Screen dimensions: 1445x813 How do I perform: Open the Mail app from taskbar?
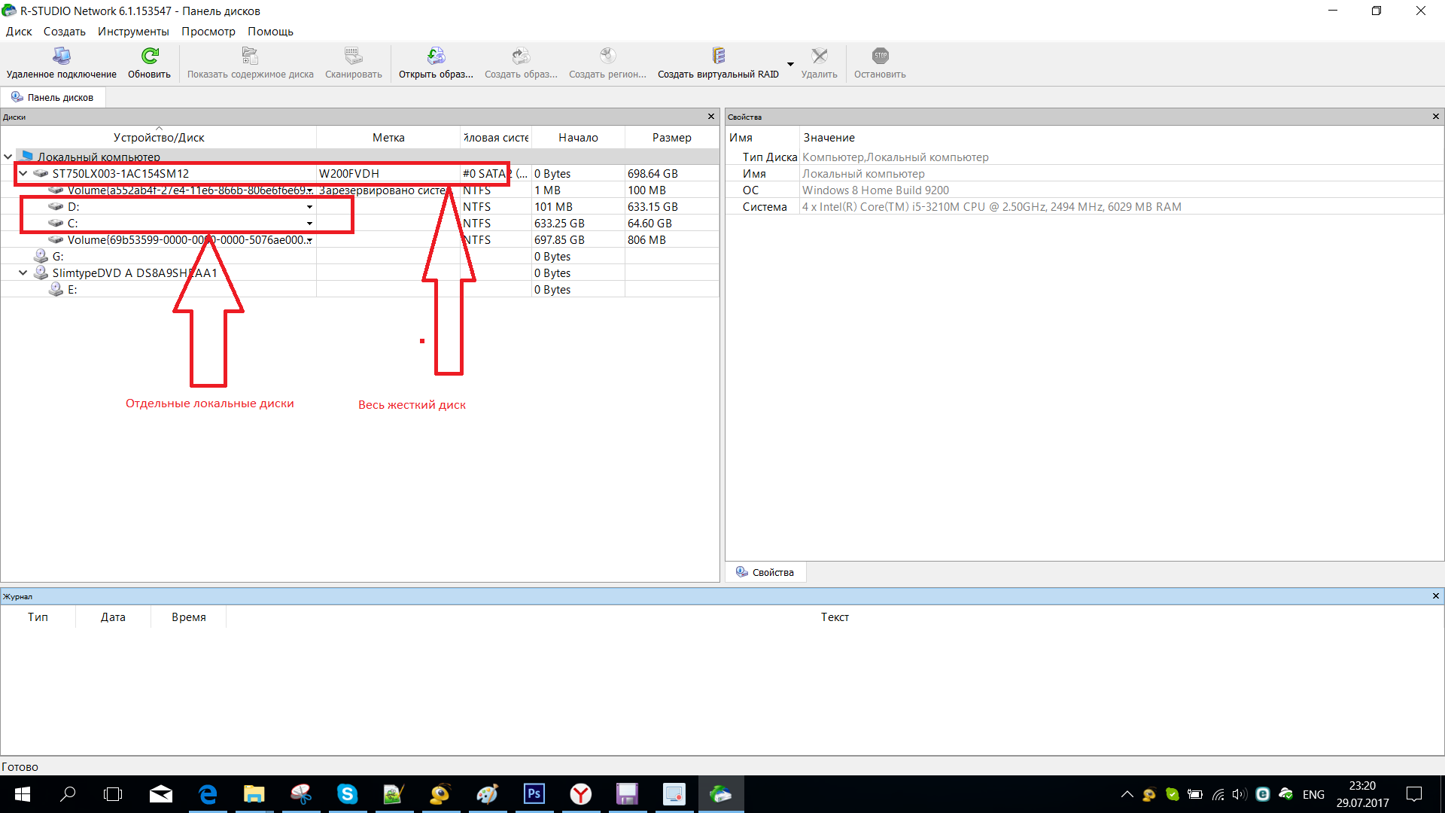click(160, 794)
